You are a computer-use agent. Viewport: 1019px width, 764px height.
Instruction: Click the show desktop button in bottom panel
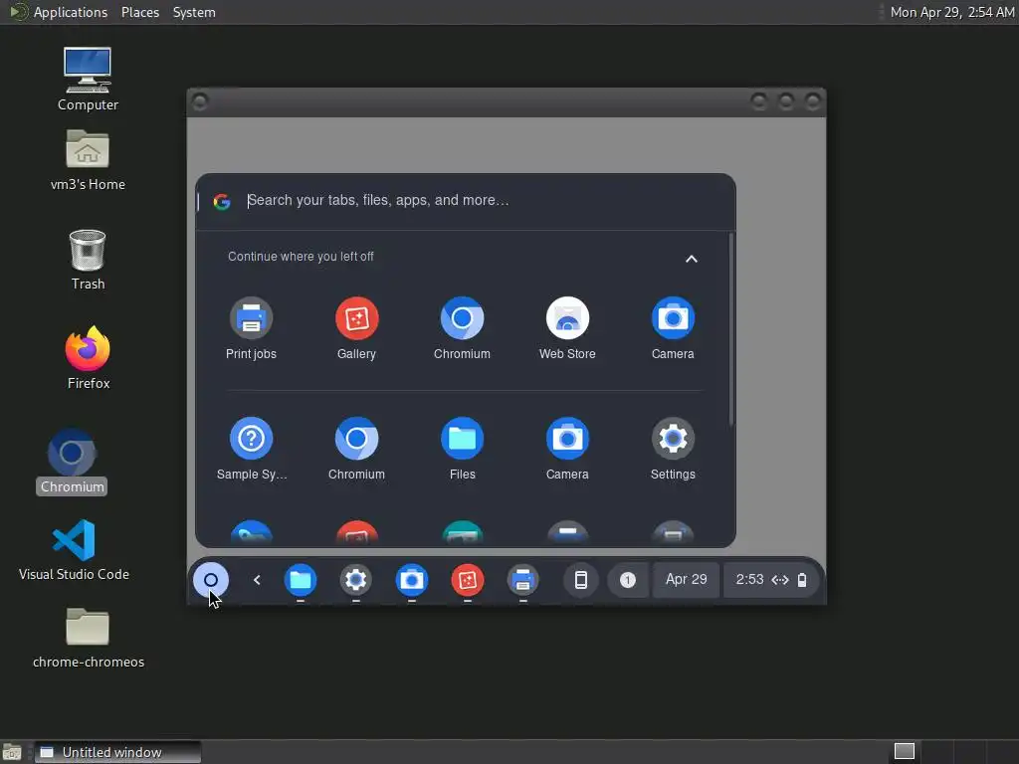pos(12,752)
